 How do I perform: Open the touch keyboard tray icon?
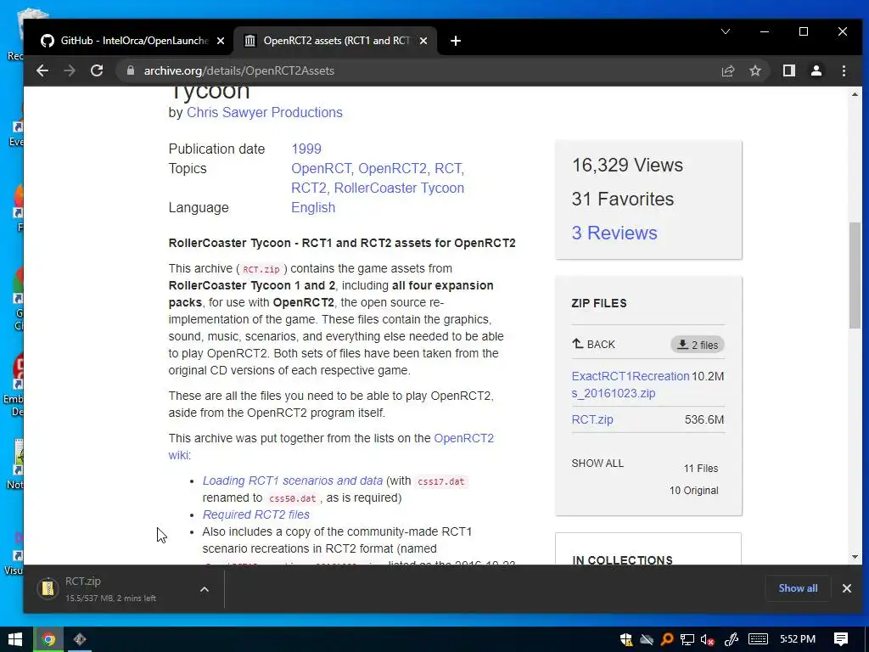tap(758, 639)
